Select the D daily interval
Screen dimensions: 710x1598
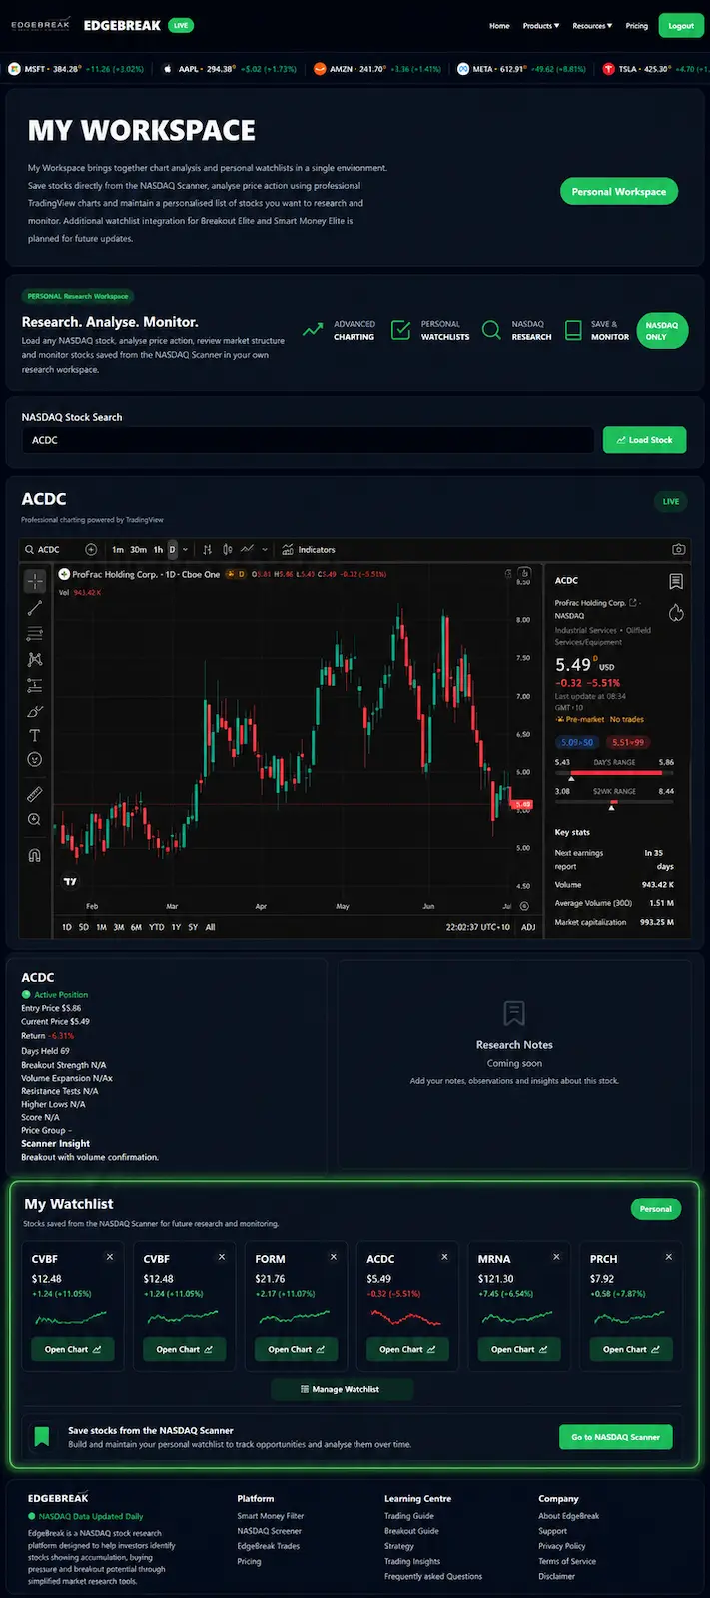[172, 549]
